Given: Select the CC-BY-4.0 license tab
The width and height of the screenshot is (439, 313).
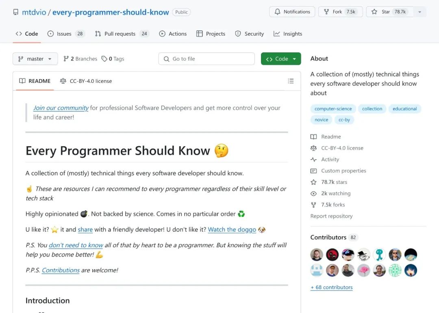Looking at the screenshot, I should (x=86, y=81).
